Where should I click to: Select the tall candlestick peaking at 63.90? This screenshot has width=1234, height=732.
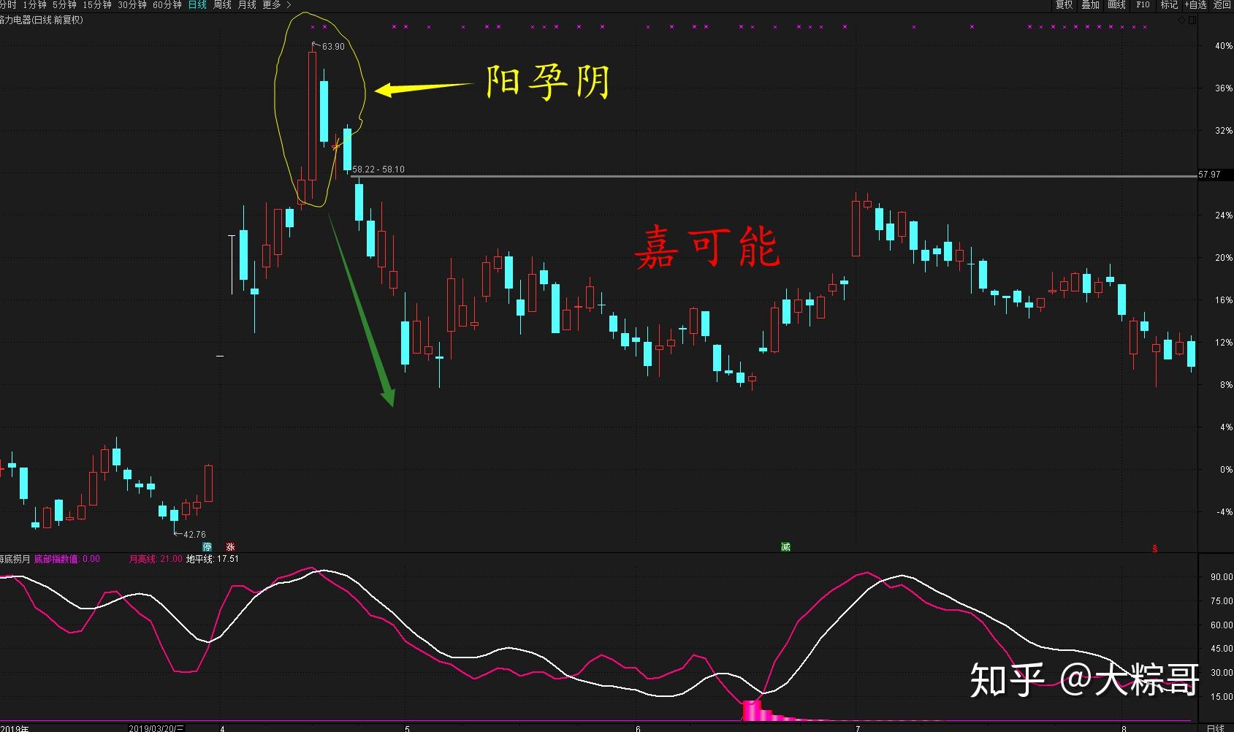(312, 115)
